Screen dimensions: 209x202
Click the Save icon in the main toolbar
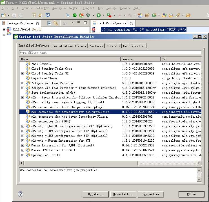coord(14,15)
